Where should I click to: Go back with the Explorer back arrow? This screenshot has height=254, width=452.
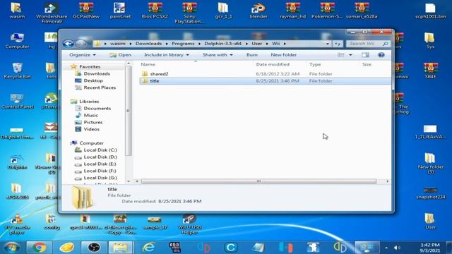[x=68, y=44]
